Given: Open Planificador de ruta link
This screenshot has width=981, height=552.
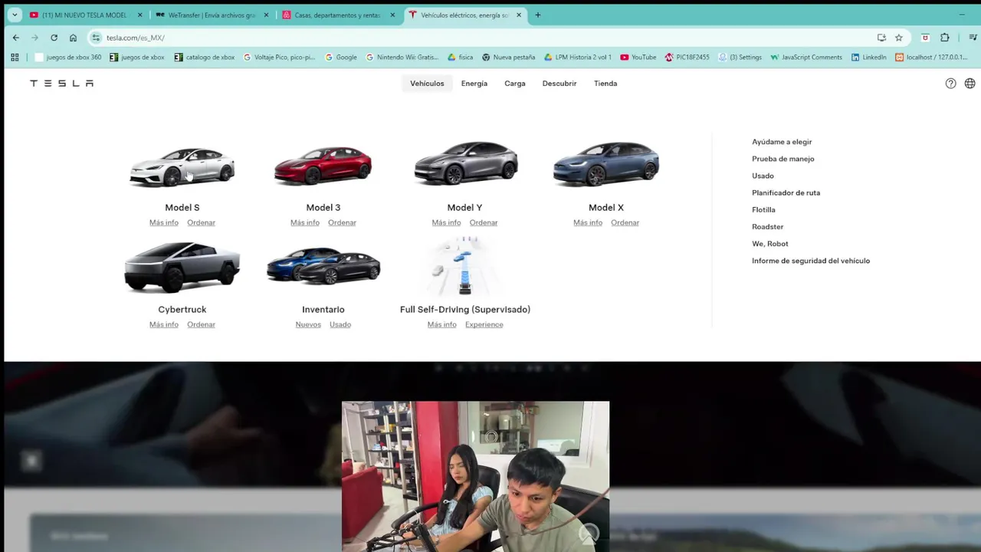Looking at the screenshot, I should point(786,192).
